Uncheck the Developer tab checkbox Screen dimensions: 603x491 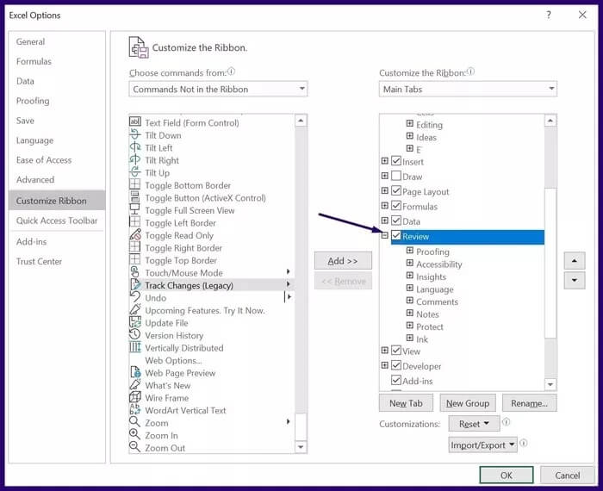396,365
